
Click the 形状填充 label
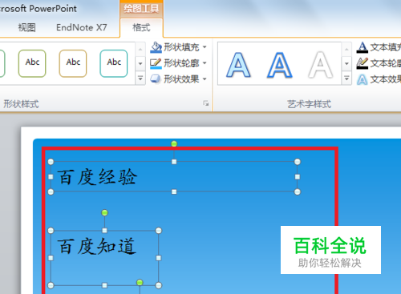tap(181, 47)
